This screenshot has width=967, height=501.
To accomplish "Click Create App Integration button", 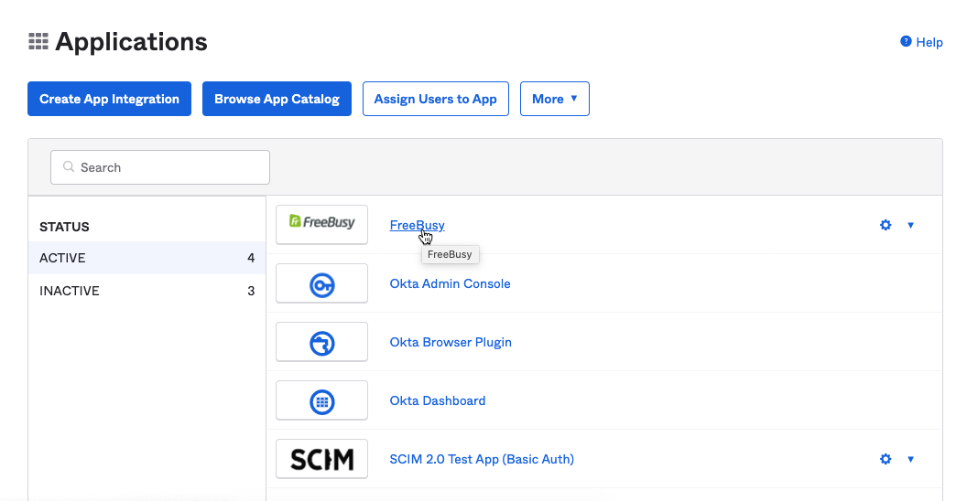I will [109, 99].
